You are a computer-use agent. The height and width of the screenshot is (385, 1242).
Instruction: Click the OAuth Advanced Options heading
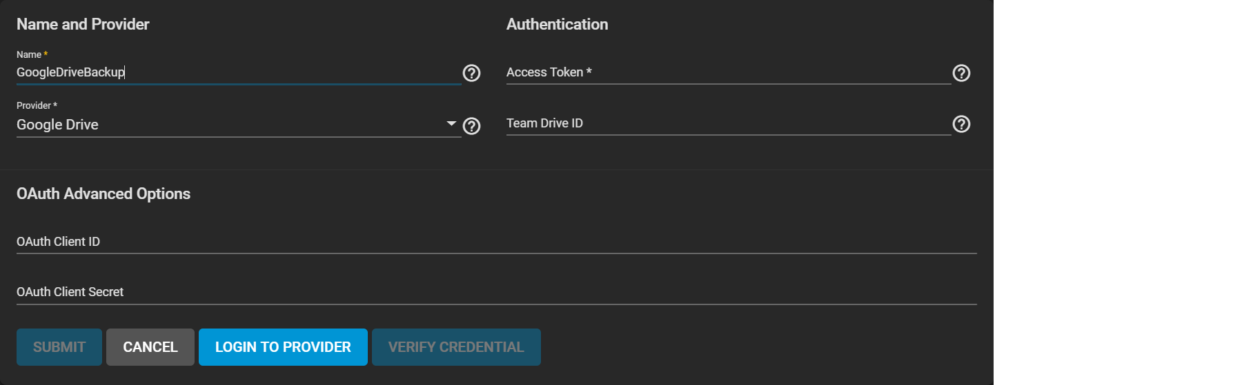coord(103,194)
